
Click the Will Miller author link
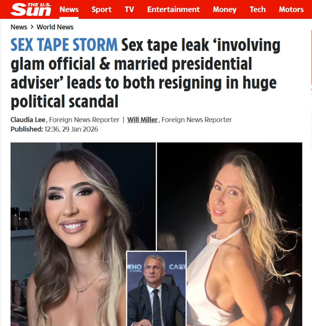click(143, 120)
